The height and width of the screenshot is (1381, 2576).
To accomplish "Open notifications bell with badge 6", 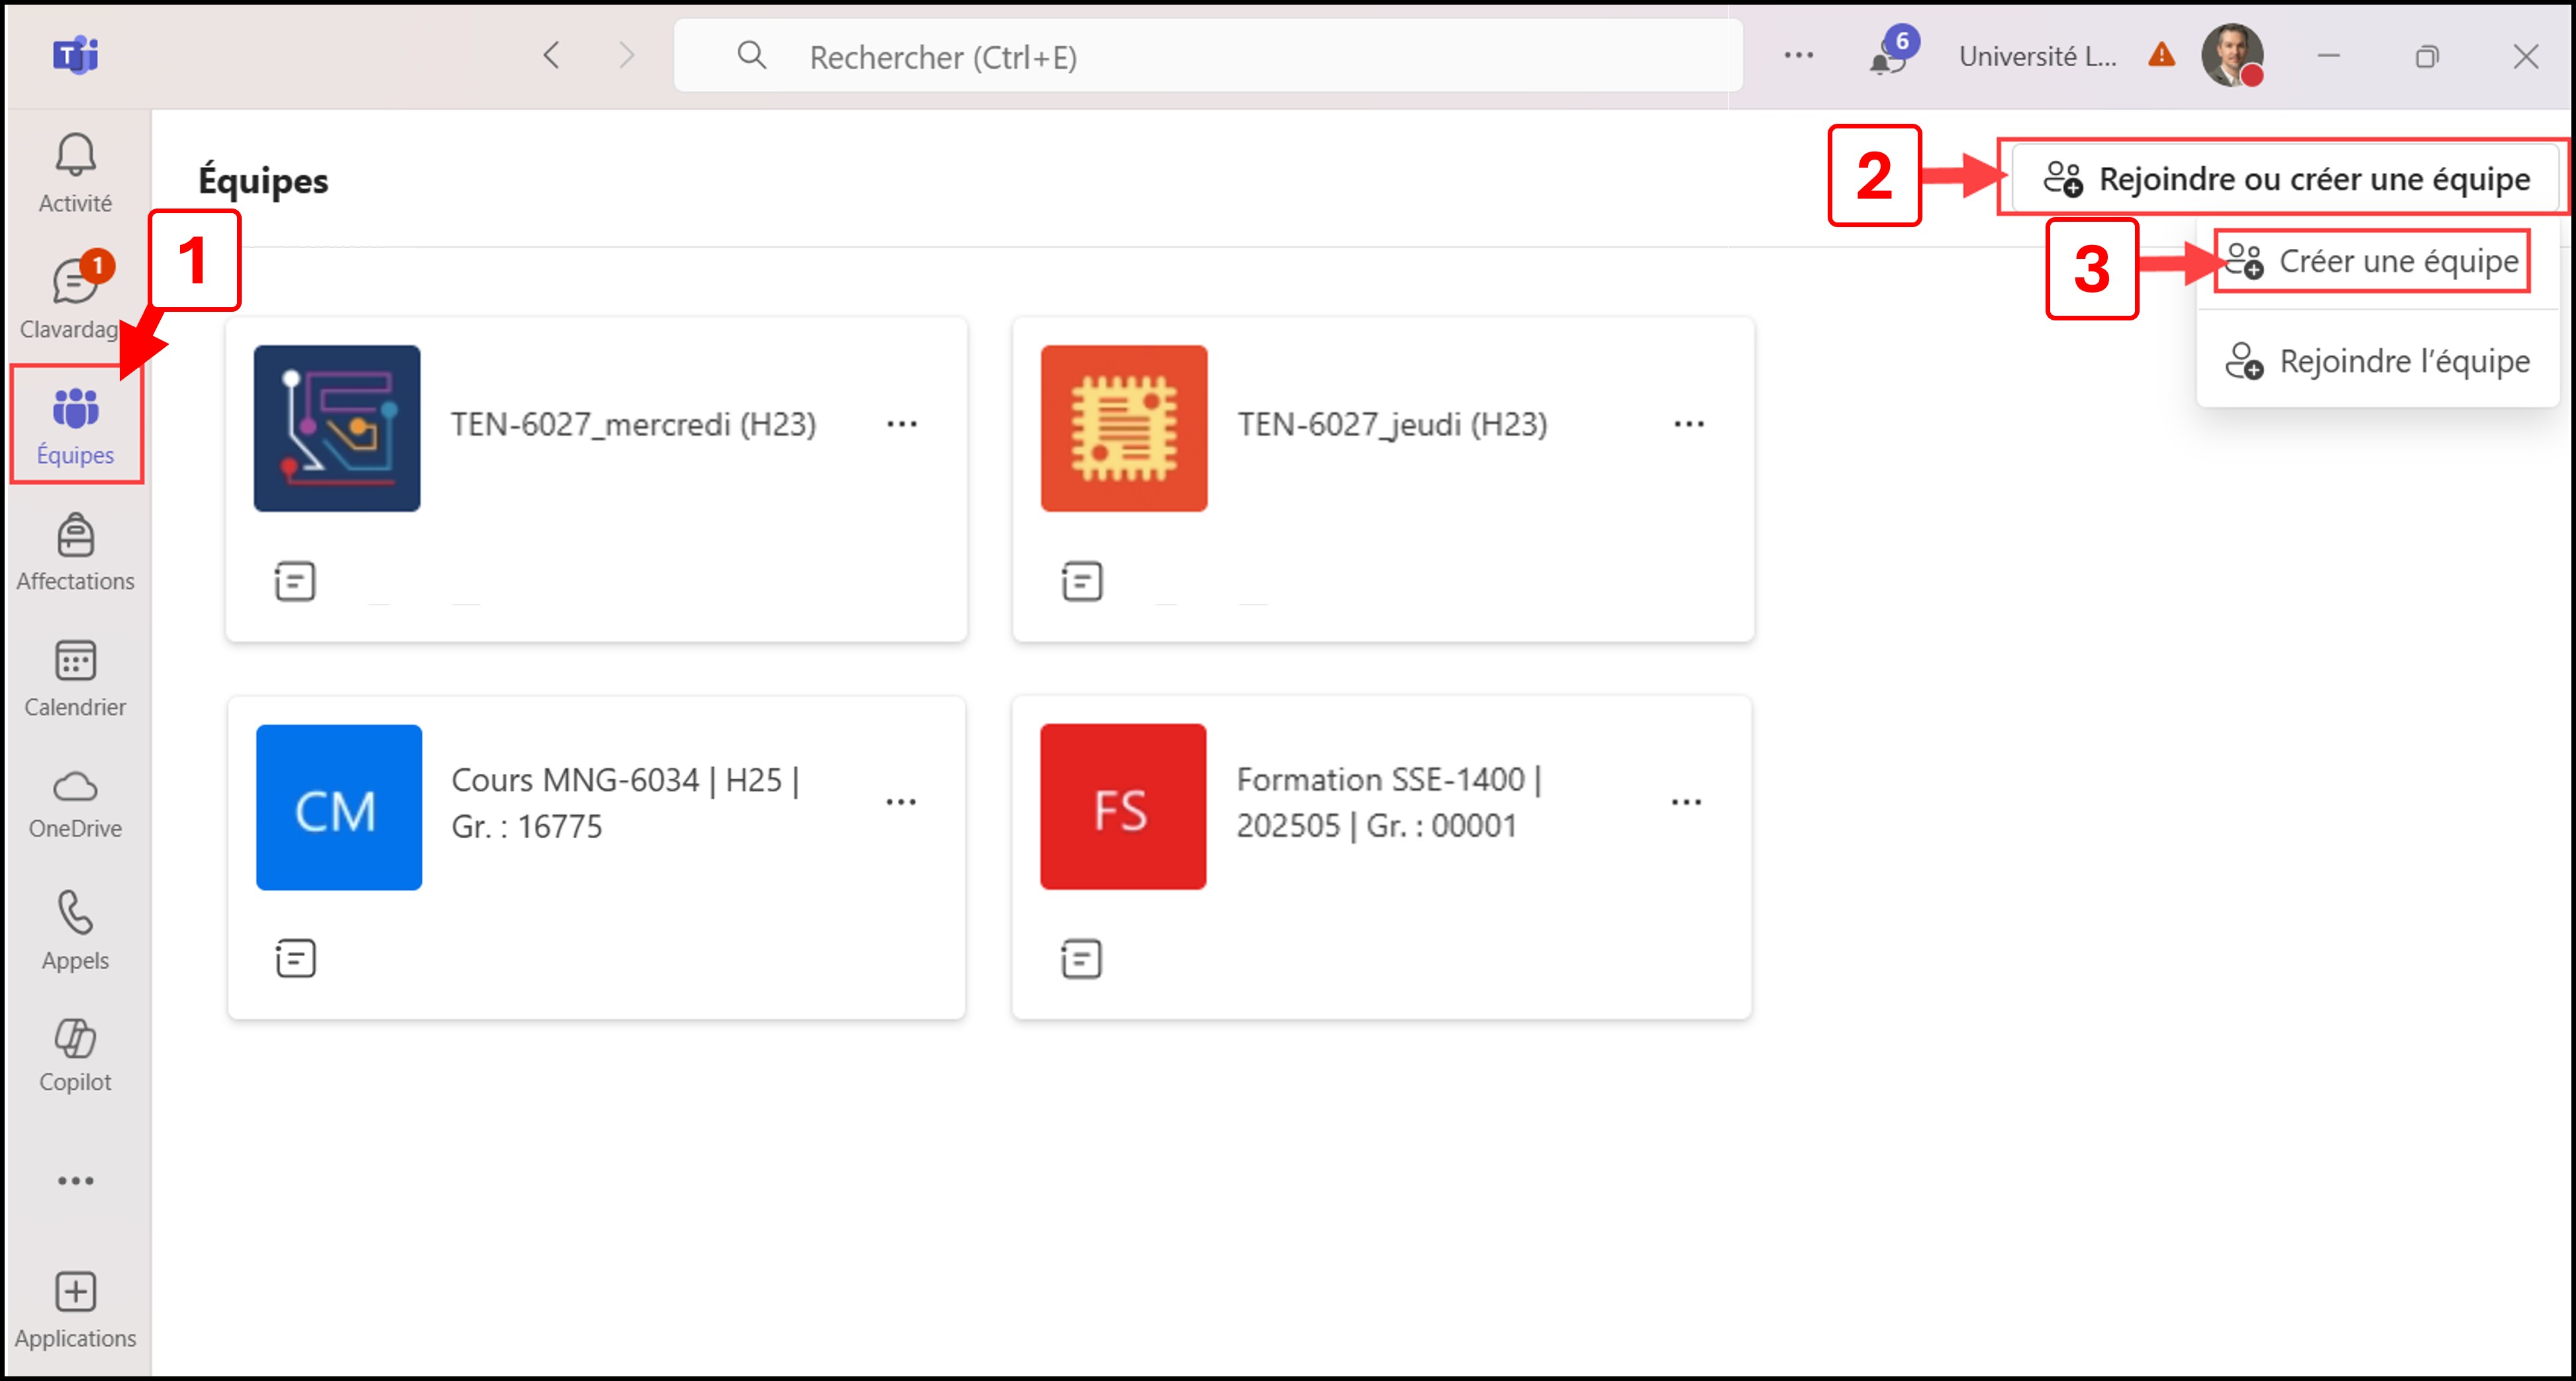I will click(x=1888, y=56).
